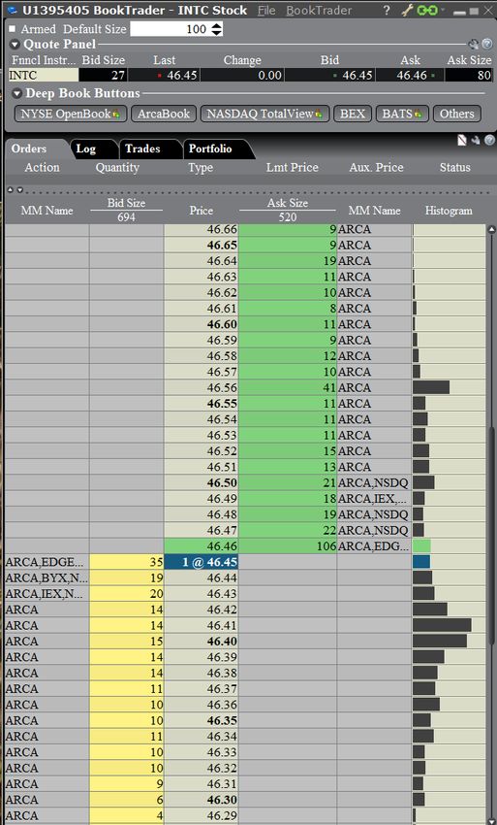Image resolution: width=497 pixels, height=825 pixels.
Task: Click the Status column header
Action: click(455, 167)
